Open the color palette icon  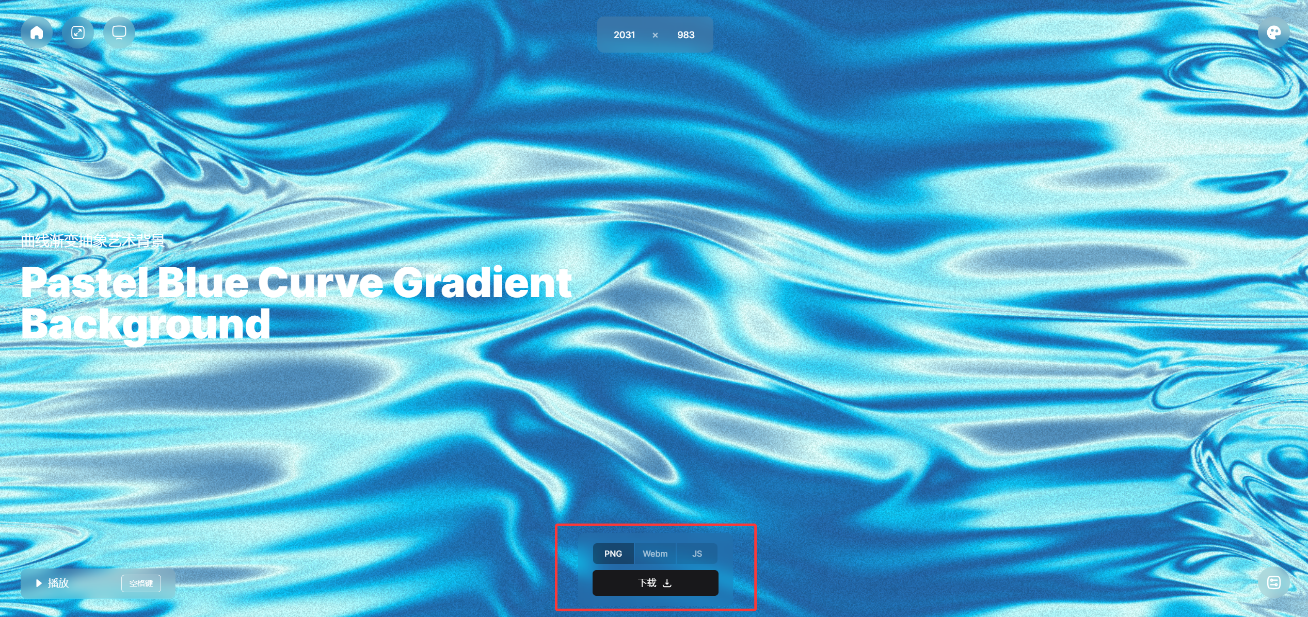point(1273,33)
